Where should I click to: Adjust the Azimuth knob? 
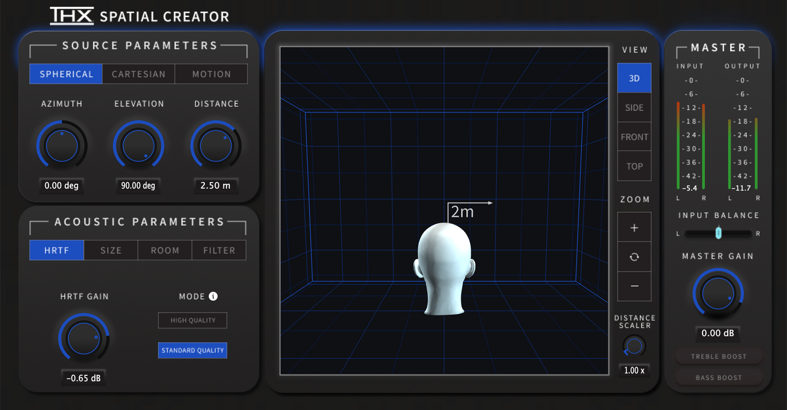tap(61, 145)
